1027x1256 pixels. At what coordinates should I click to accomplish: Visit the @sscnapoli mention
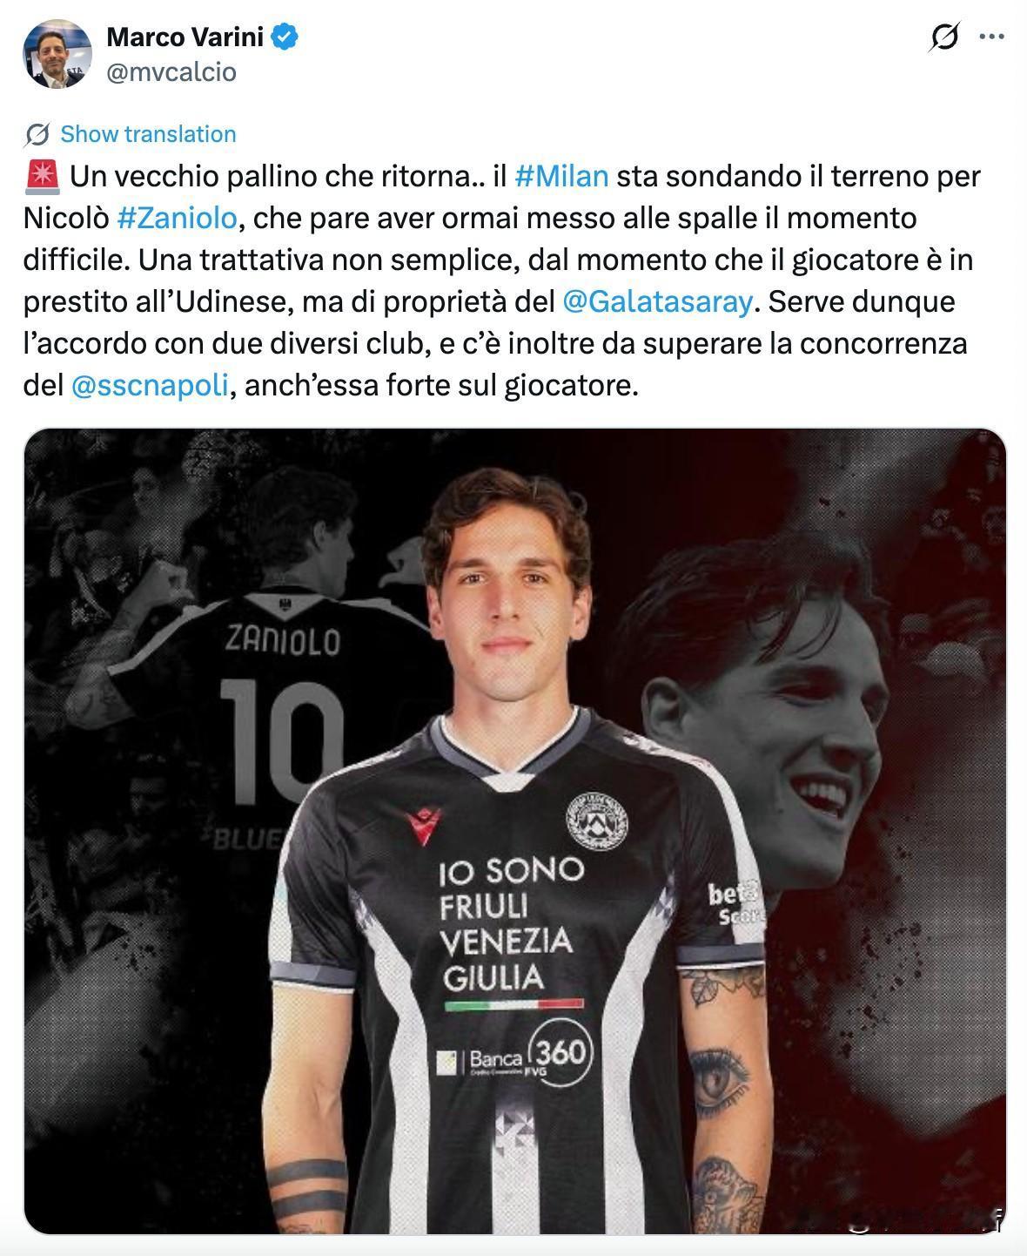point(150,385)
